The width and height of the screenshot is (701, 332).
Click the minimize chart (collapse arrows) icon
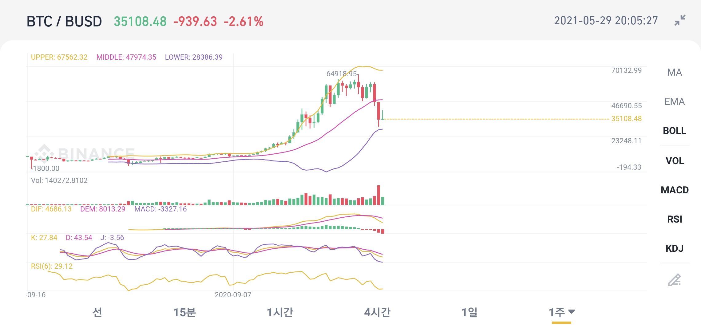pyautogui.click(x=680, y=20)
